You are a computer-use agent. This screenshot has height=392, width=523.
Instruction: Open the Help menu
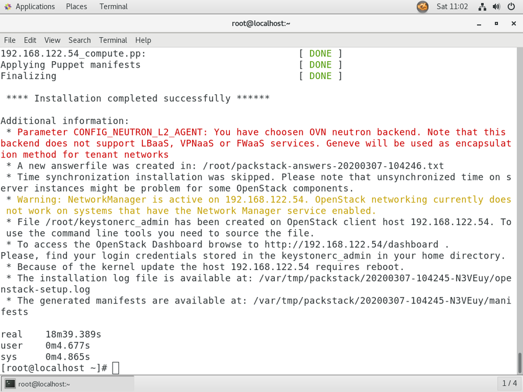pyautogui.click(x=143, y=40)
